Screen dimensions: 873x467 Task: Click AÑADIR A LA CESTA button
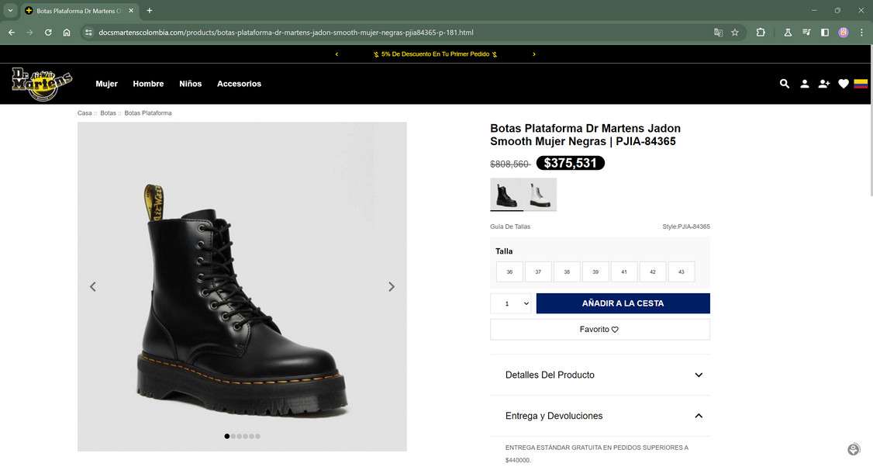[623, 304]
